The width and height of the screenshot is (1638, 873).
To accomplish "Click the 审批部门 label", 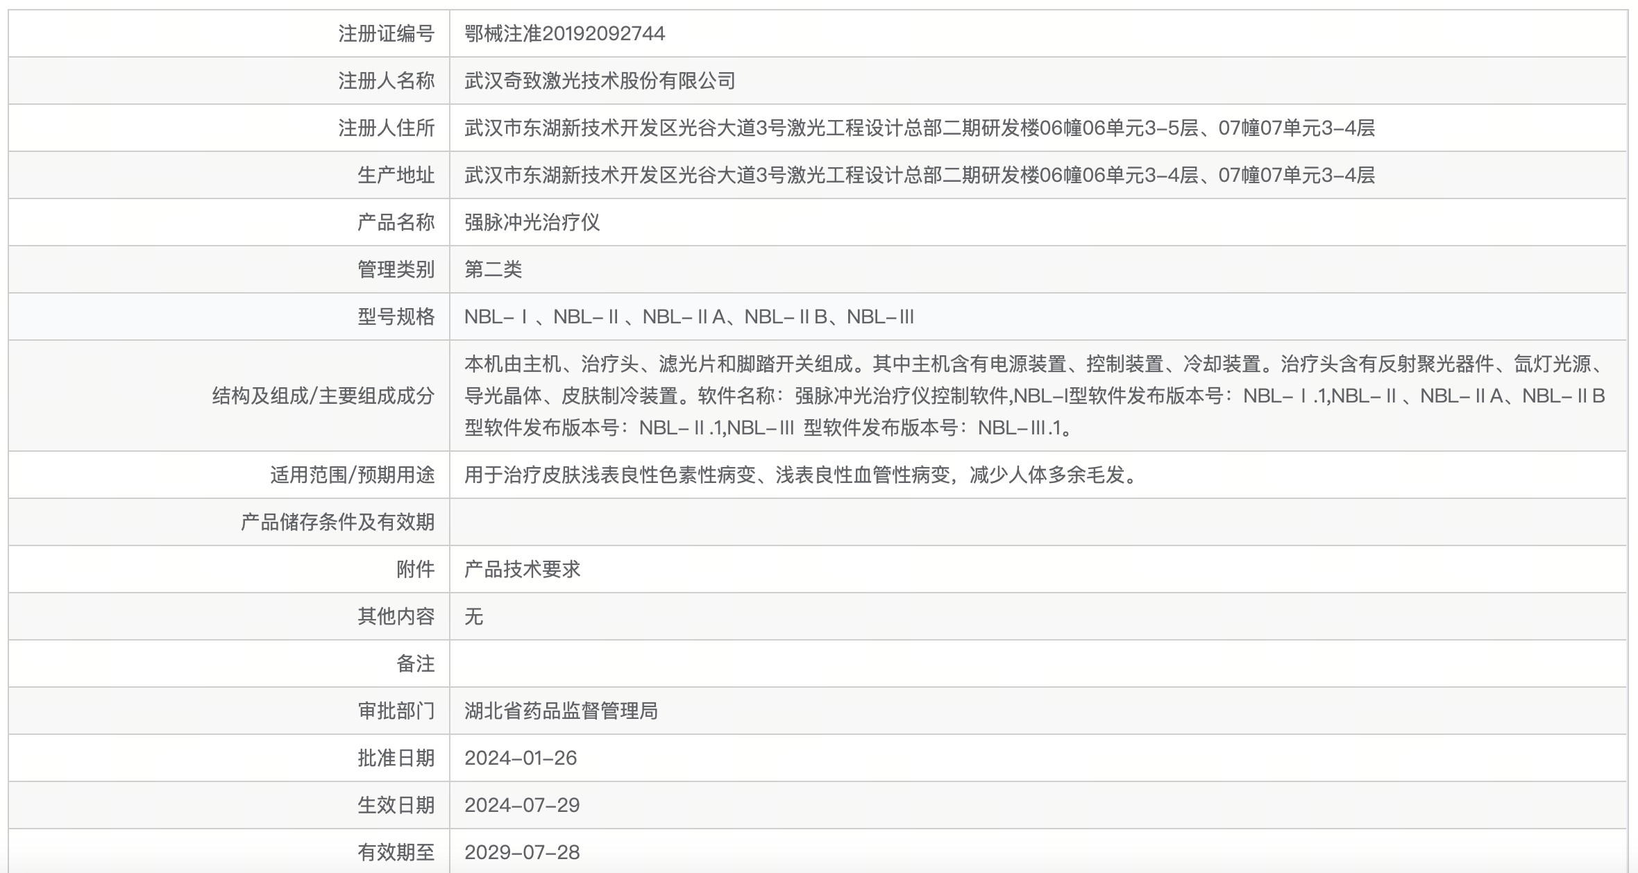I will (396, 711).
